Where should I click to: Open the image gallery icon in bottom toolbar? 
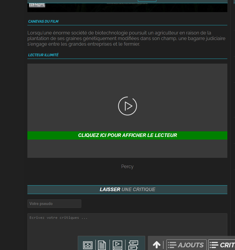click(88, 245)
